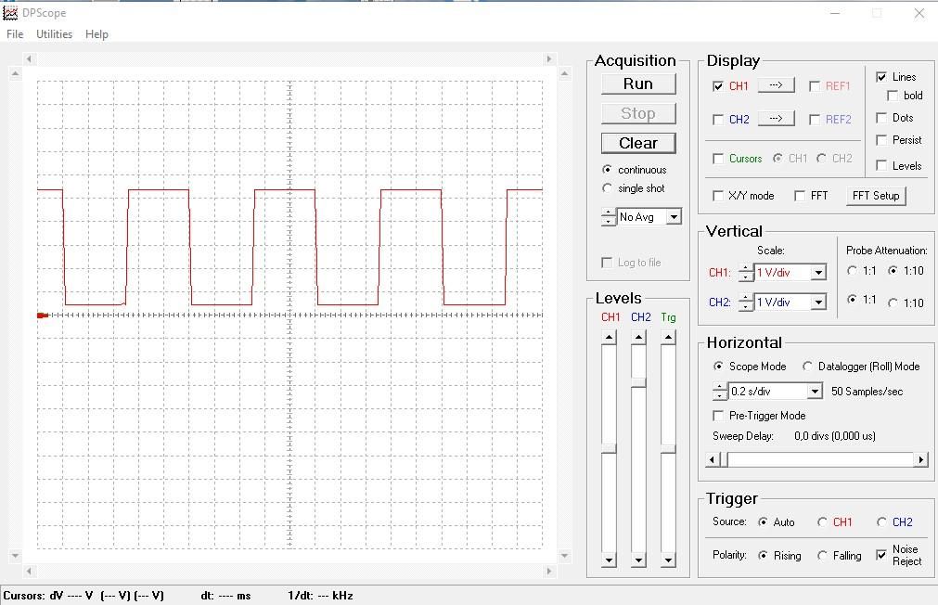
Task: Click the scope plot left scroll arrow at top
Action: tap(29, 58)
